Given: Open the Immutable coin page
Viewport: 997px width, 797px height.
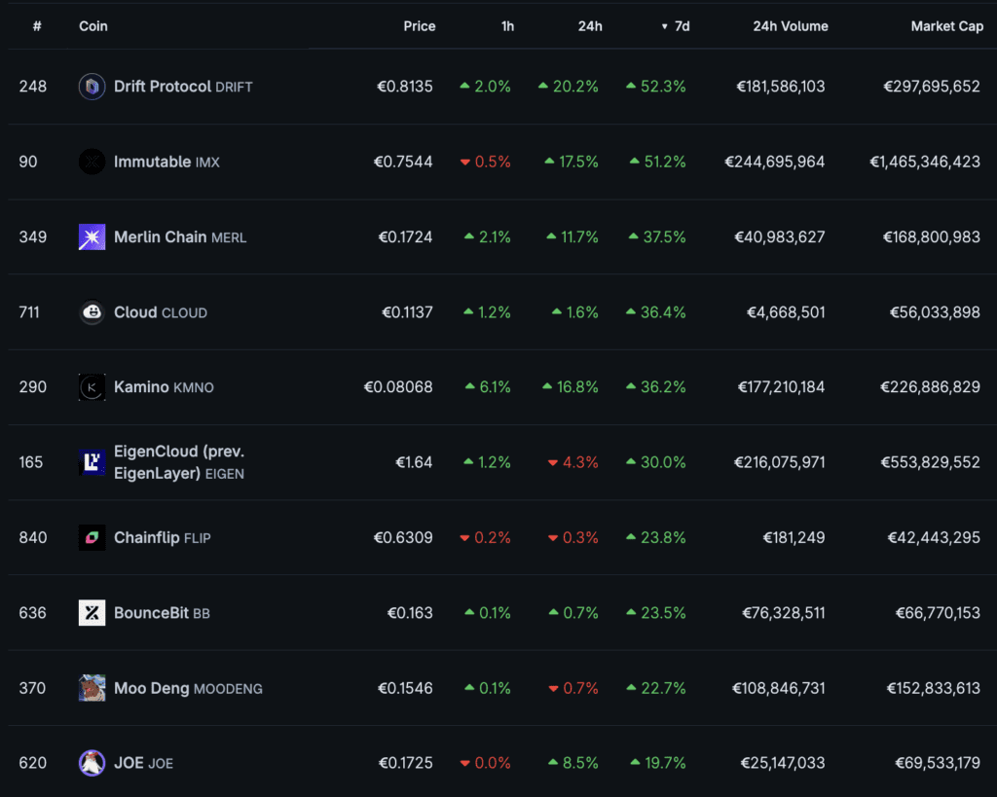Looking at the screenshot, I should tap(166, 162).
